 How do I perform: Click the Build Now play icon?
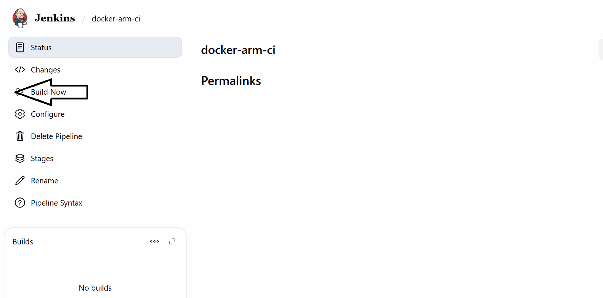click(20, 92)
